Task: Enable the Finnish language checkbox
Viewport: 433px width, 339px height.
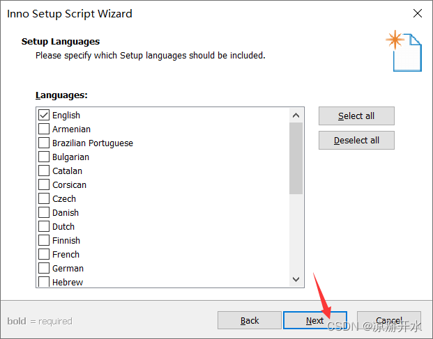Action: click(44, 240)
